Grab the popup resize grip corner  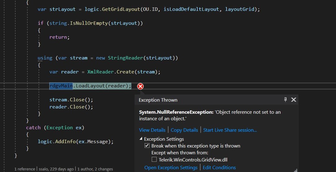(x=296, y=170)
